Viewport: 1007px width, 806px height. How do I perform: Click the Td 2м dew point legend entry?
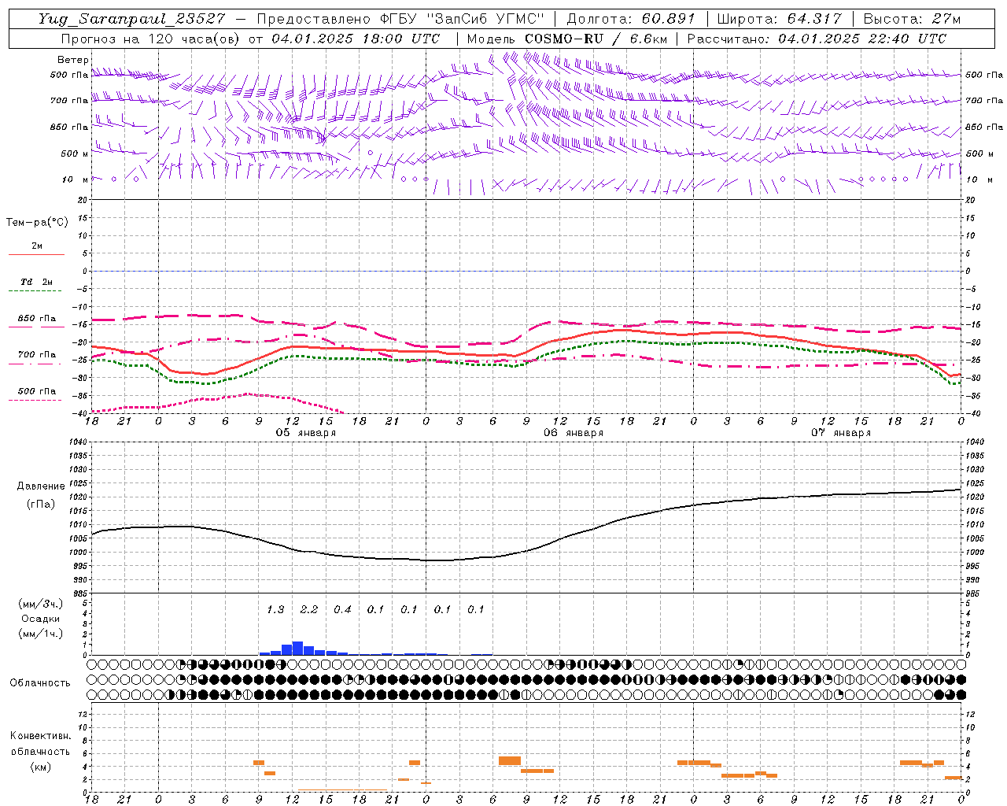click(37, 282)
